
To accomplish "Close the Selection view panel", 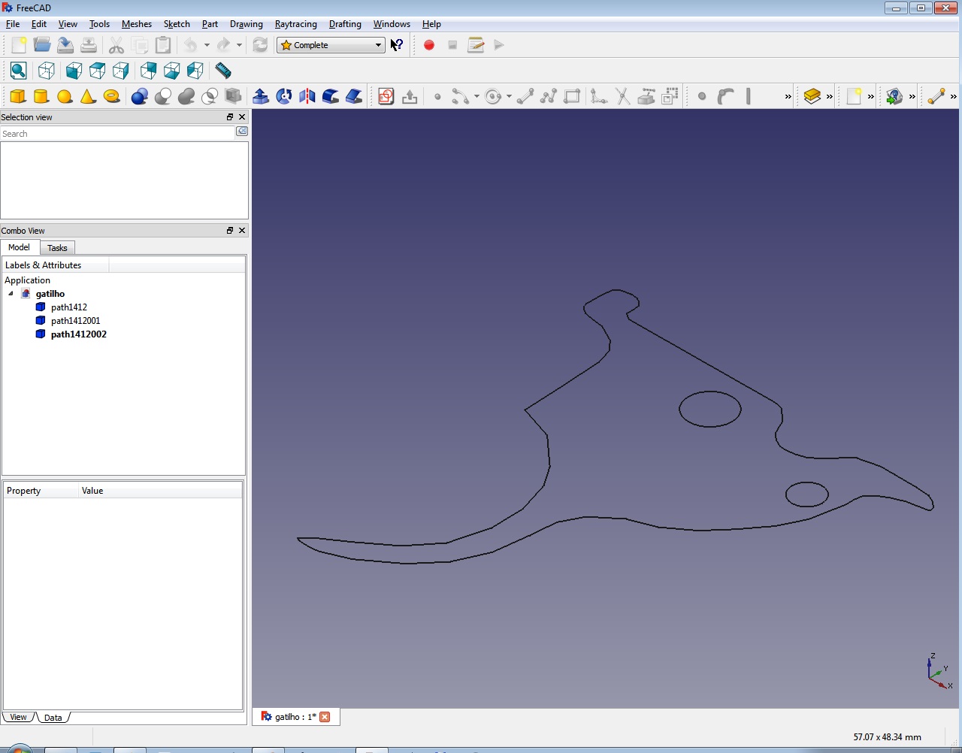I will pos(242,117).
